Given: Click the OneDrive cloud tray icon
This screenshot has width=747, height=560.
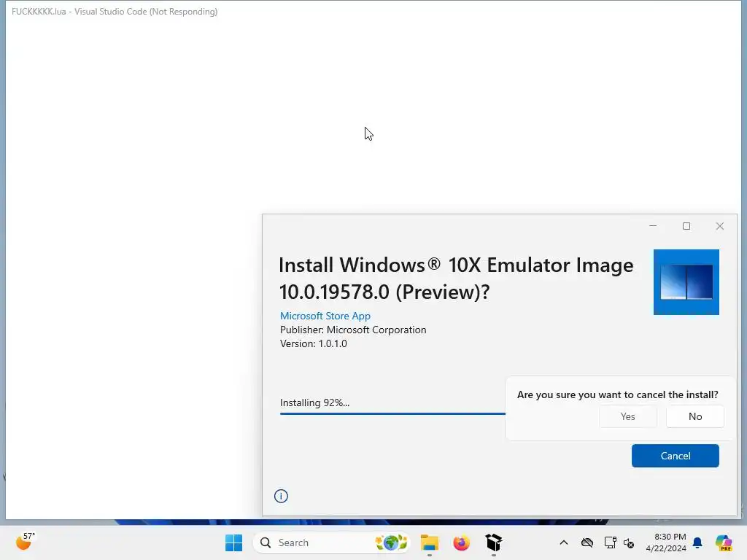Looking at the screenshot, I should [587, 542].
